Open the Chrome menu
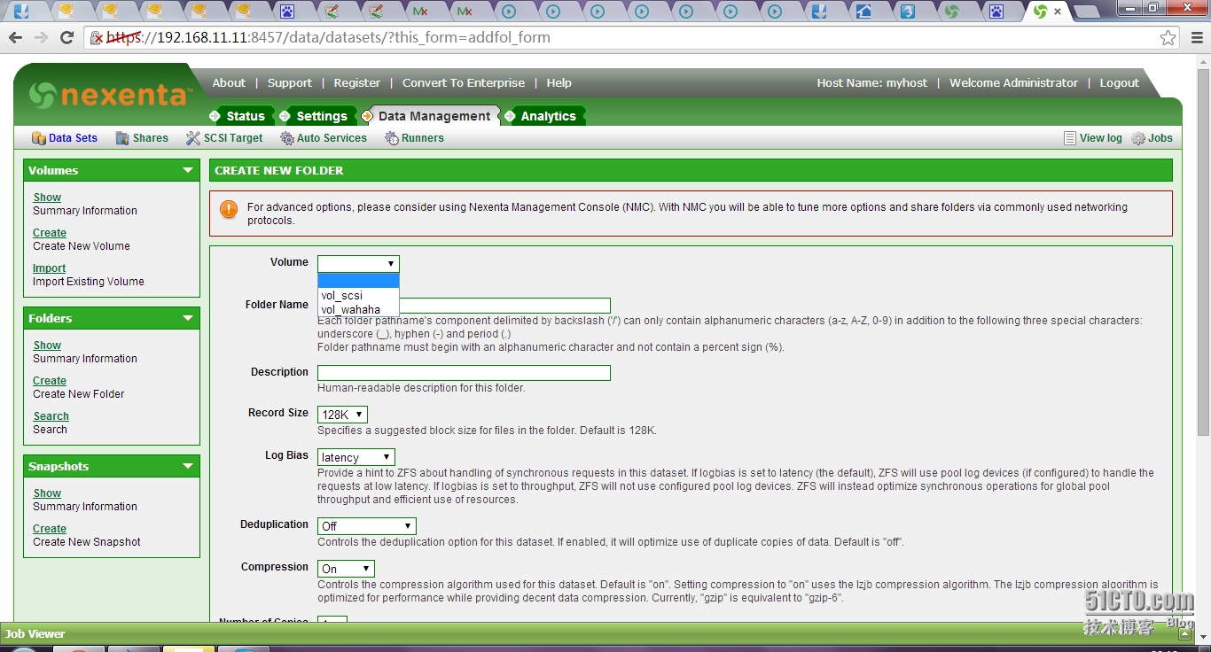This screenshot has width=1211, height=652. click(1196, 37)
